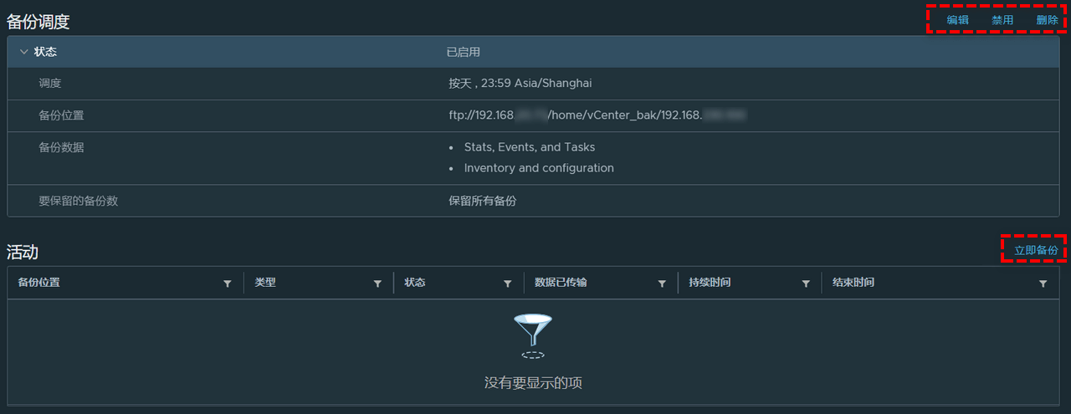
Task: Sort by 类型 column header
Action: pyautogui.click(x=265, y=283)
